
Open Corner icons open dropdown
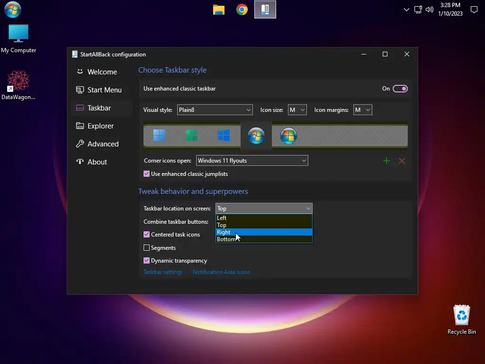(x=252, y=161)
